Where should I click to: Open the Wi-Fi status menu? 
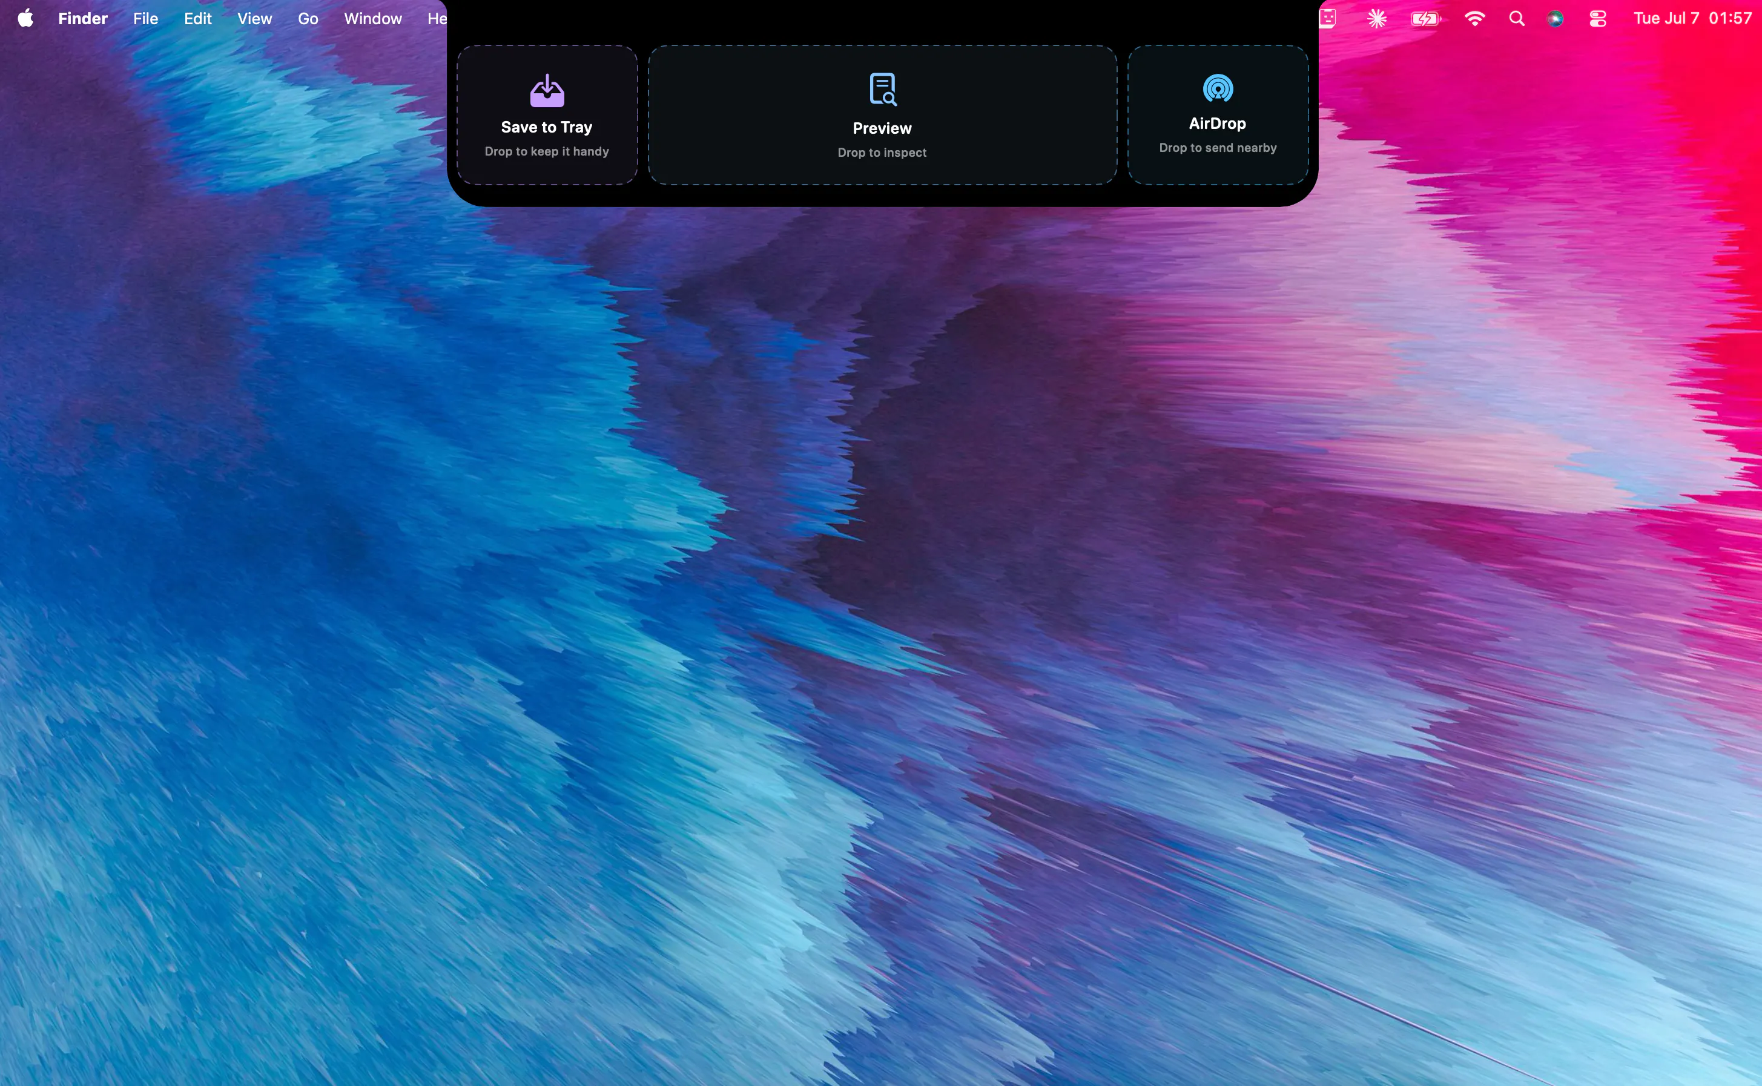[1474, 19]
